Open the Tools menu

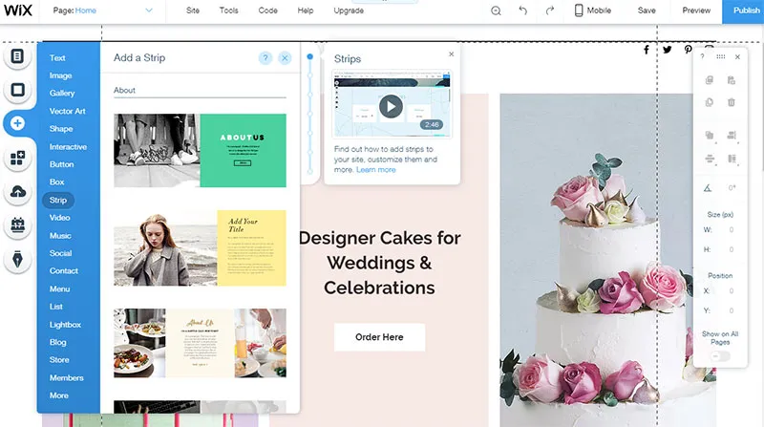click(x=228, y=11)
